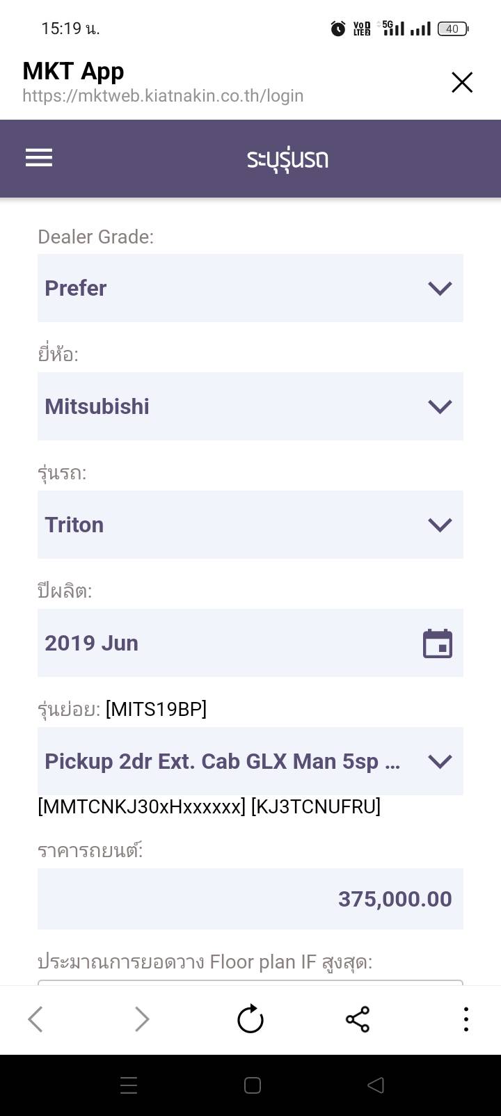Go back with browser back arrow

35,1019
